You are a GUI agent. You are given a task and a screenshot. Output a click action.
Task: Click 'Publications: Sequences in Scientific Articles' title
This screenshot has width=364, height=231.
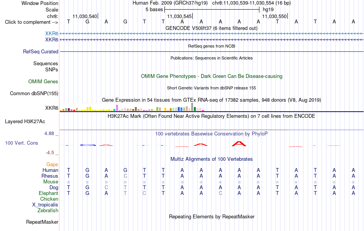(212, 58)
